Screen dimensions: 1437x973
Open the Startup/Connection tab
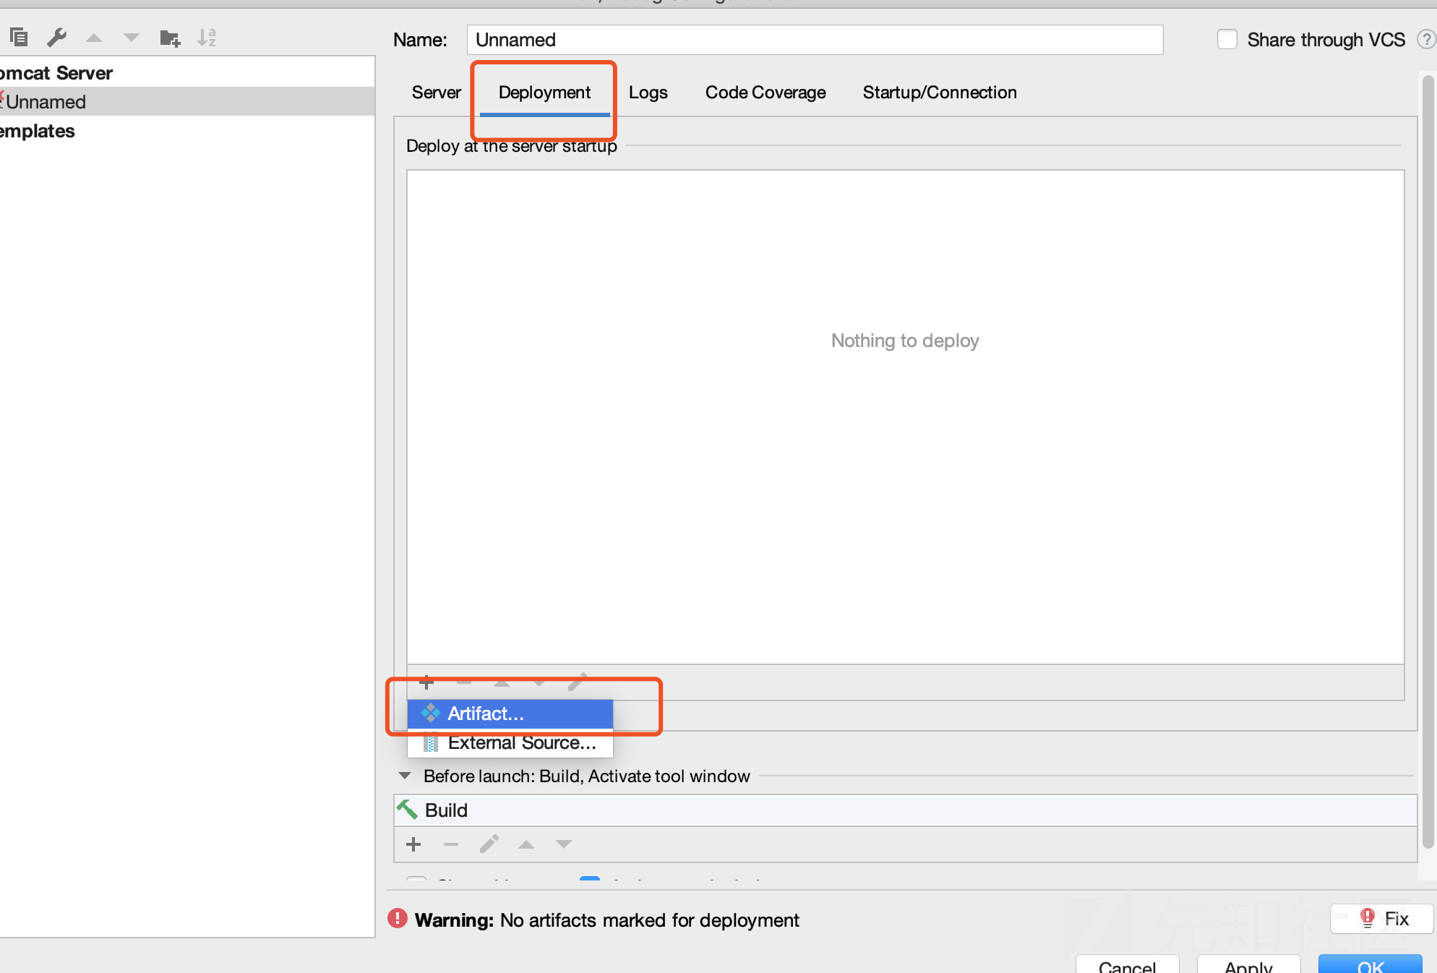click(940, 93)
